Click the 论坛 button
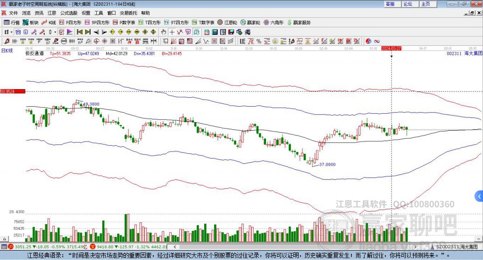The image size is (483, 260). click(x=410, y=4)
